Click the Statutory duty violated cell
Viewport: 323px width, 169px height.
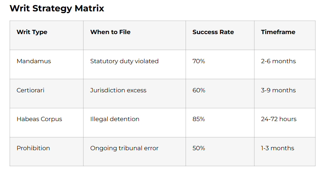(124, 61)
